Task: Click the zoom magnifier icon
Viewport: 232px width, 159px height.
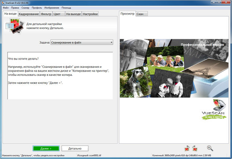Action: click(x=210, y=148)
